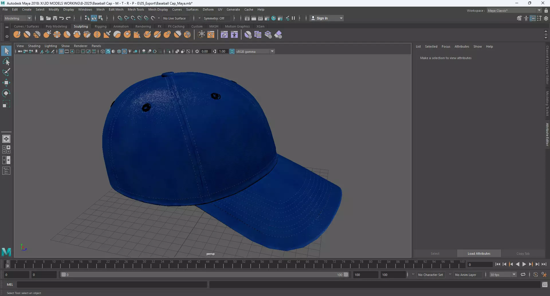Open the Script Editor icon at bottom right
The width and height of the screenshot is (550, 296).
(545, 285)
